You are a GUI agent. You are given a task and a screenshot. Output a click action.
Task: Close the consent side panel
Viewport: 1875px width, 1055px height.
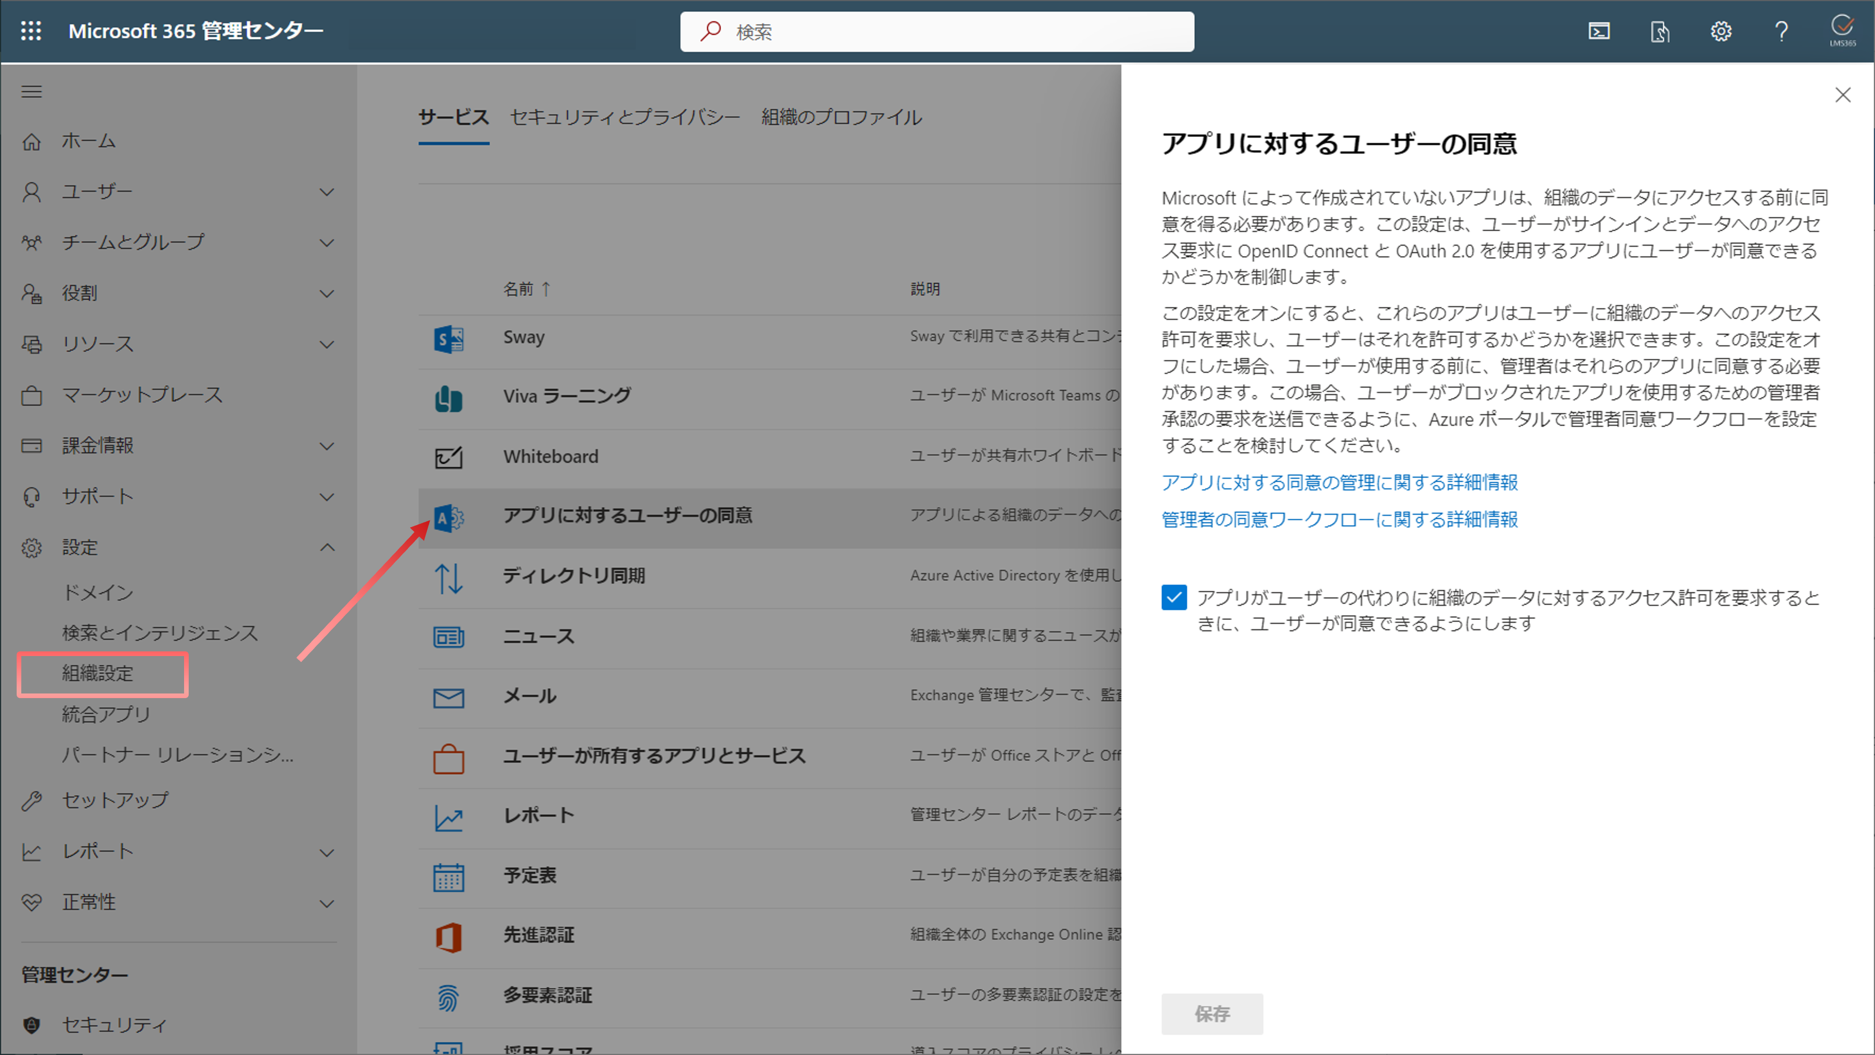(x=1842, y=95)
